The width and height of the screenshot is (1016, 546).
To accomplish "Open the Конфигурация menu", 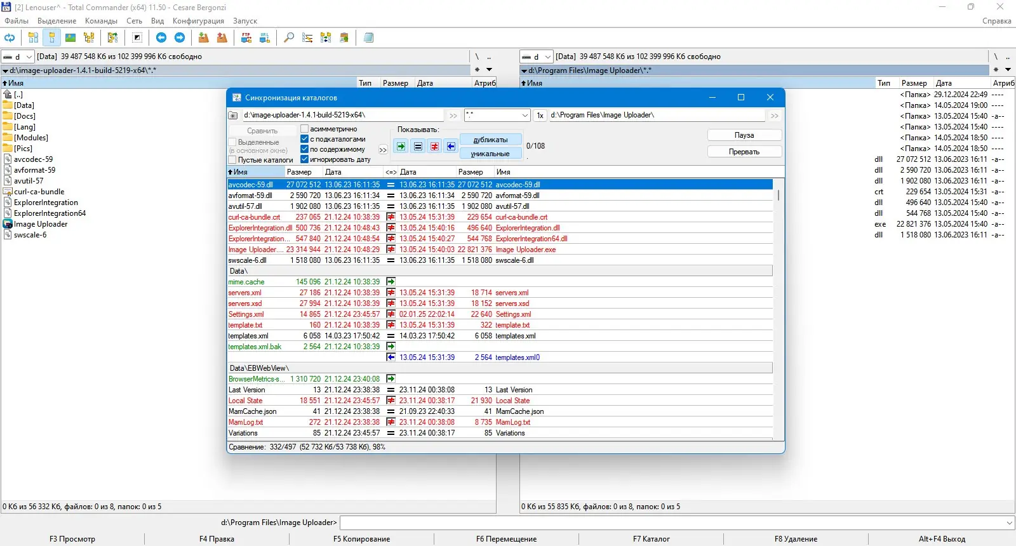I will tap(198, 21).
